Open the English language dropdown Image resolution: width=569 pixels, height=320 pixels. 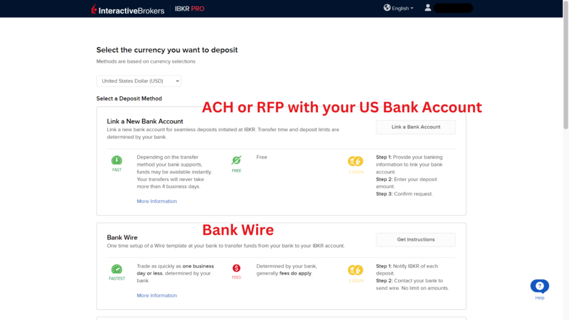click(398, 8)
